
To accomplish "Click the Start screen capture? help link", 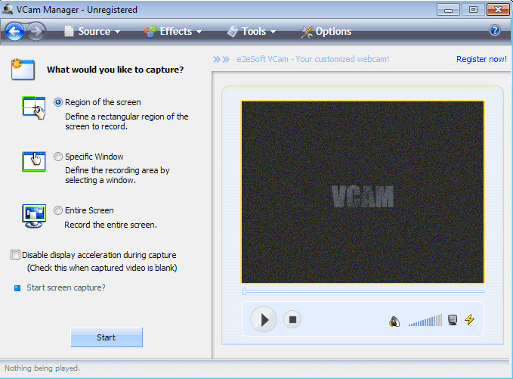I will point(66,287).
